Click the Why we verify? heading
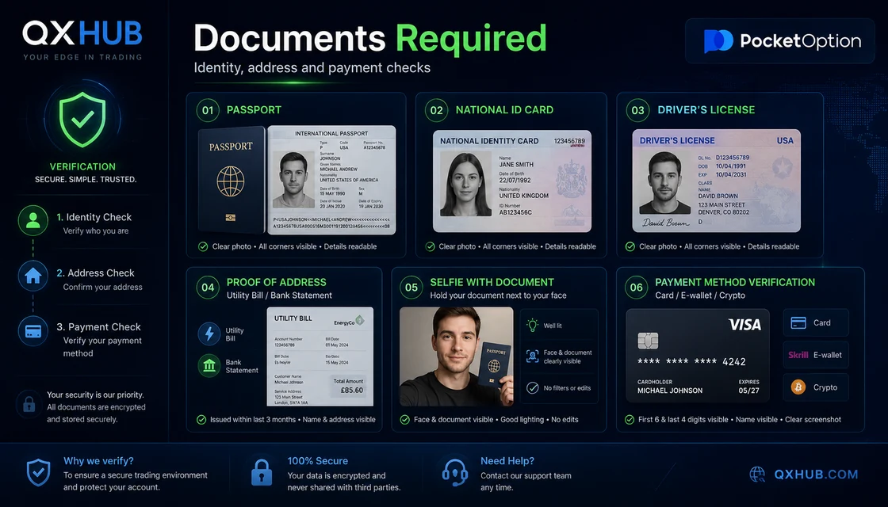Image resolution: width=888 pixels, height=507 pixels. (98, 461)
